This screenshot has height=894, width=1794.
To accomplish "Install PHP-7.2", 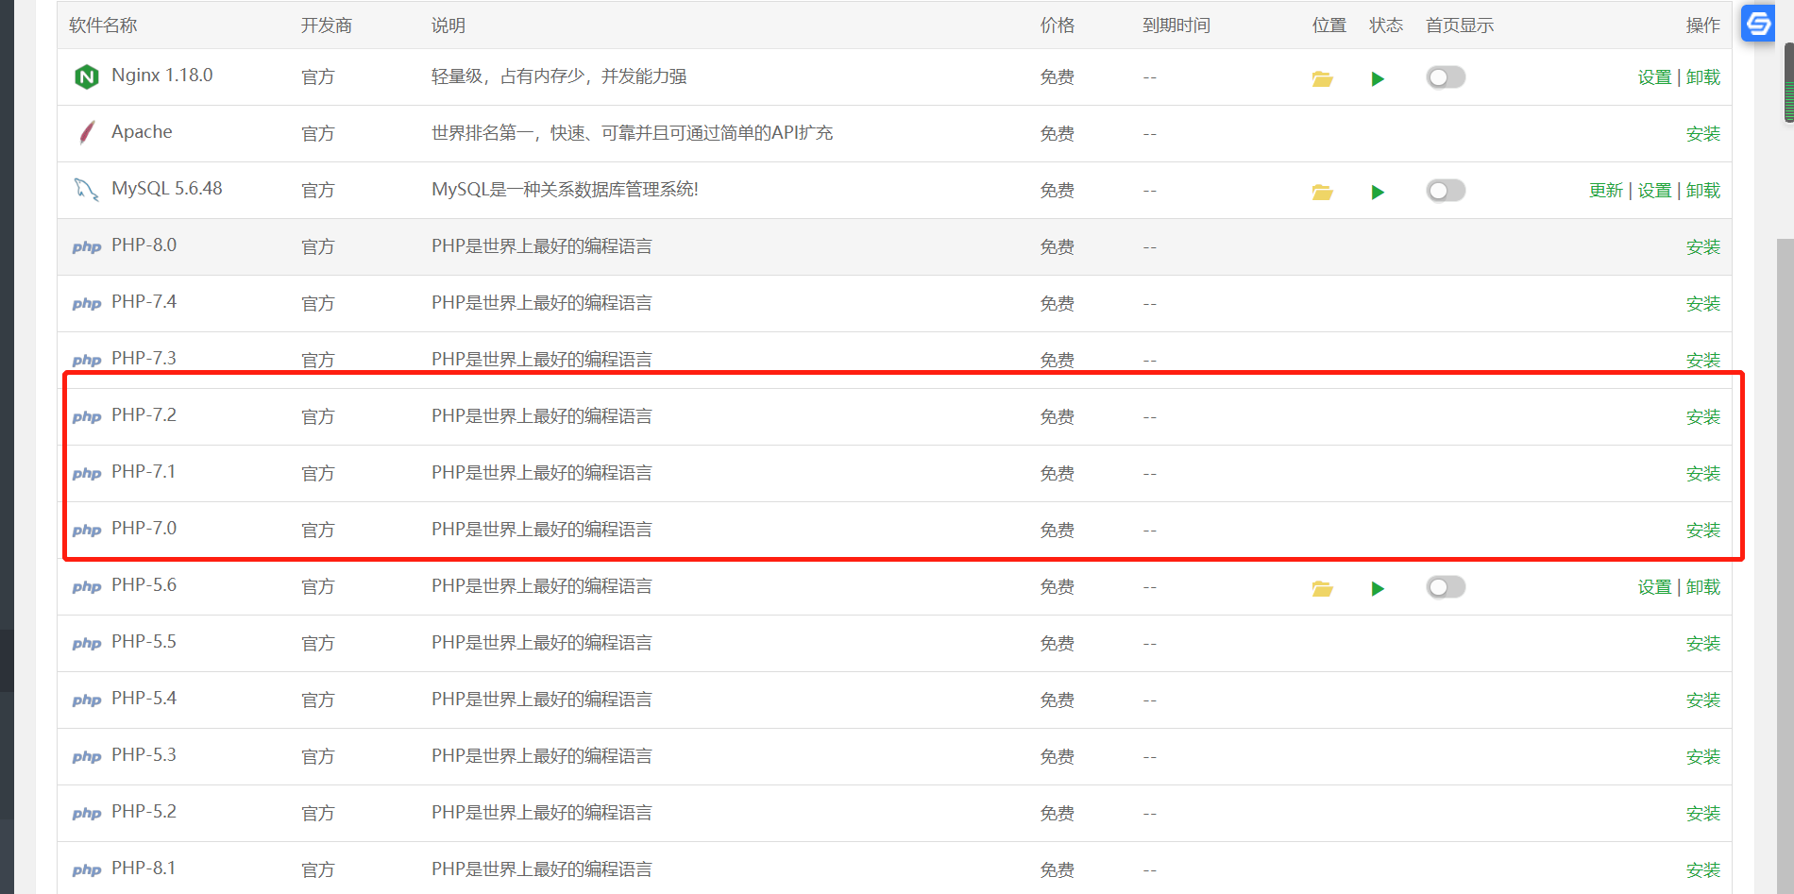I will coord(1703,417).
